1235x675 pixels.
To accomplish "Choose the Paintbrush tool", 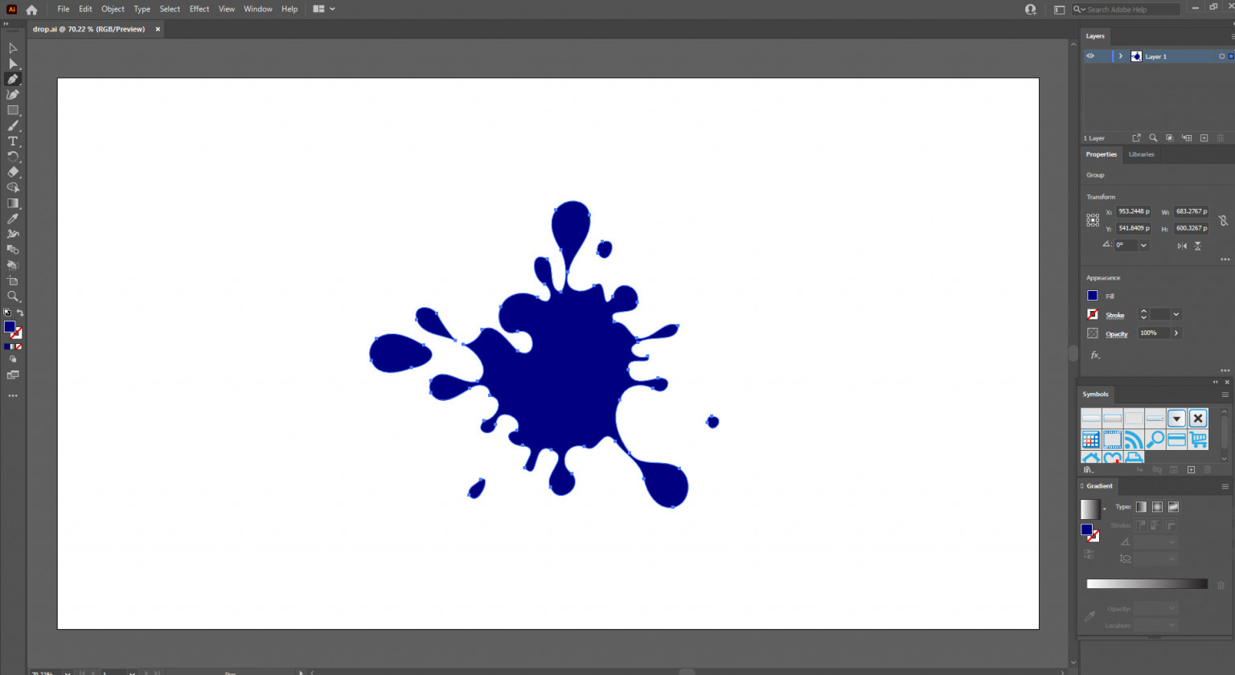I will point(13,126).
